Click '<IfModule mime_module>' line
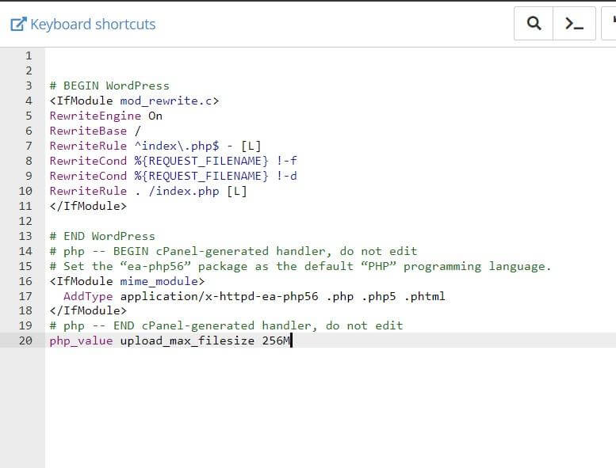Screen dimensions: 616x468 coord(128,281)
